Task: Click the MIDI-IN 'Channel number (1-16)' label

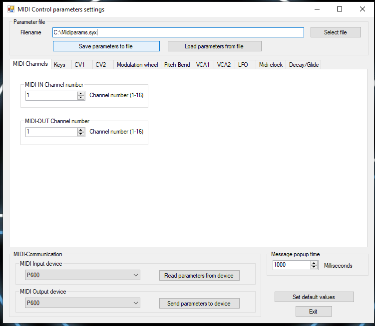Action: [116, 95]
